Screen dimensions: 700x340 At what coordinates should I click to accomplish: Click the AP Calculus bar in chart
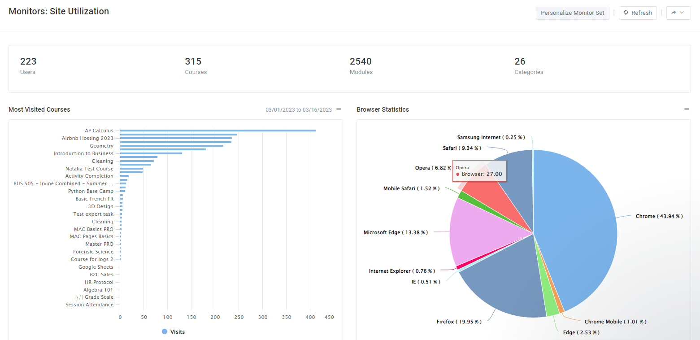coord(217,131)
